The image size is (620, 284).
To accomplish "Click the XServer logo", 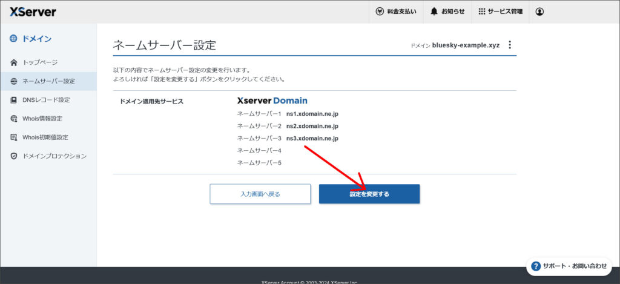I will pos(33,12).
